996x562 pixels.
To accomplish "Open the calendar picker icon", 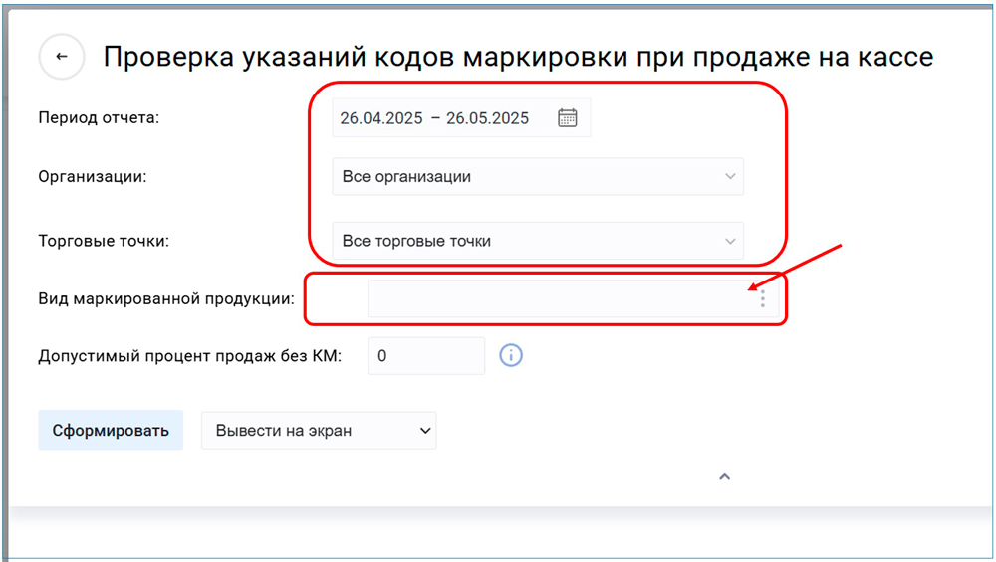I will pos(567,117).
